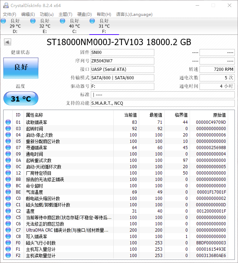Click the 属性名称 column header

click(69, 115)
